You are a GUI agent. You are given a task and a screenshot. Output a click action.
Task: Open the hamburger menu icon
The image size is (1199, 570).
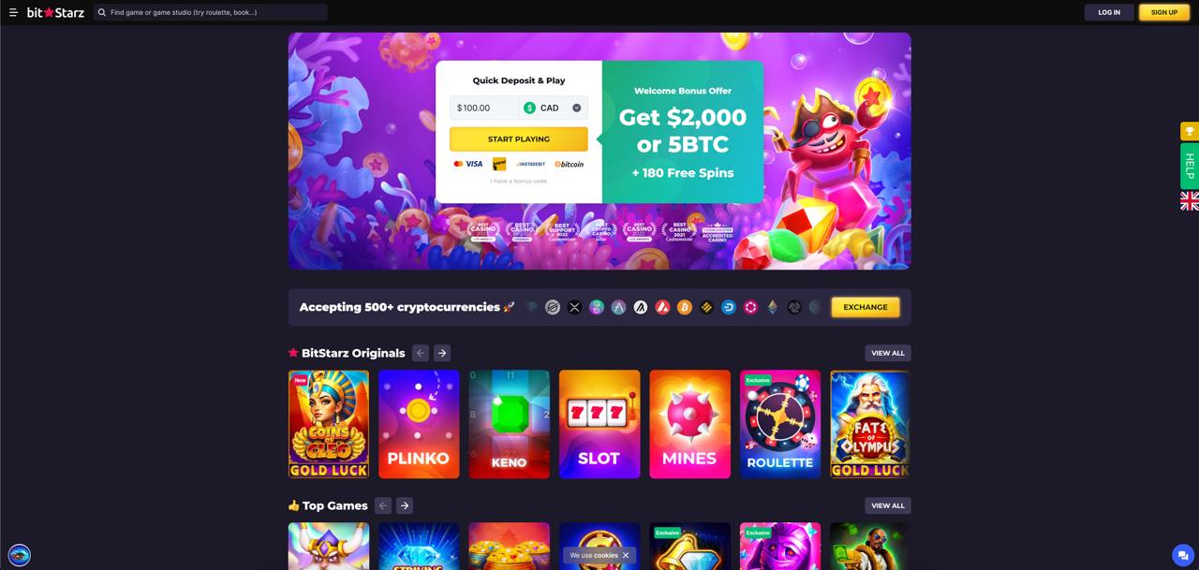coord(13,12)
